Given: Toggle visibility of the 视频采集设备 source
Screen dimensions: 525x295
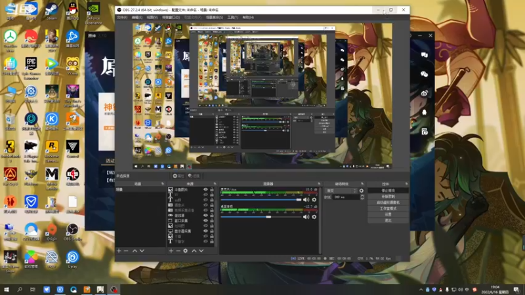Looking at the screenshot, I should [x=205, y=210].
